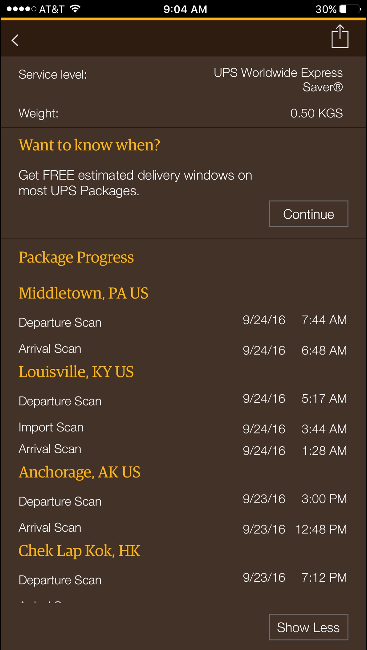
Task: Tap the Anchorage, AK US location heading
Action: coord(79,472)
